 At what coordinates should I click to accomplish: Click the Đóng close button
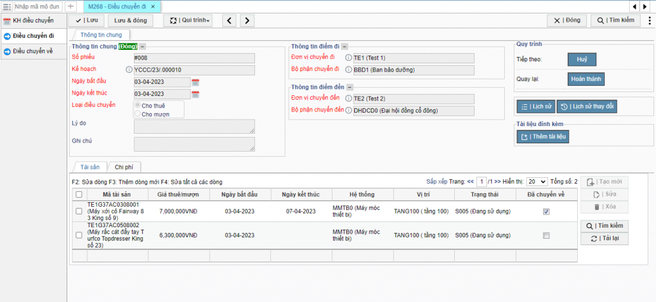[x=567, y=20]
